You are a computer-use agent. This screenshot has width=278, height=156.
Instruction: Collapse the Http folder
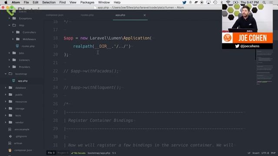tap(9, 25)
